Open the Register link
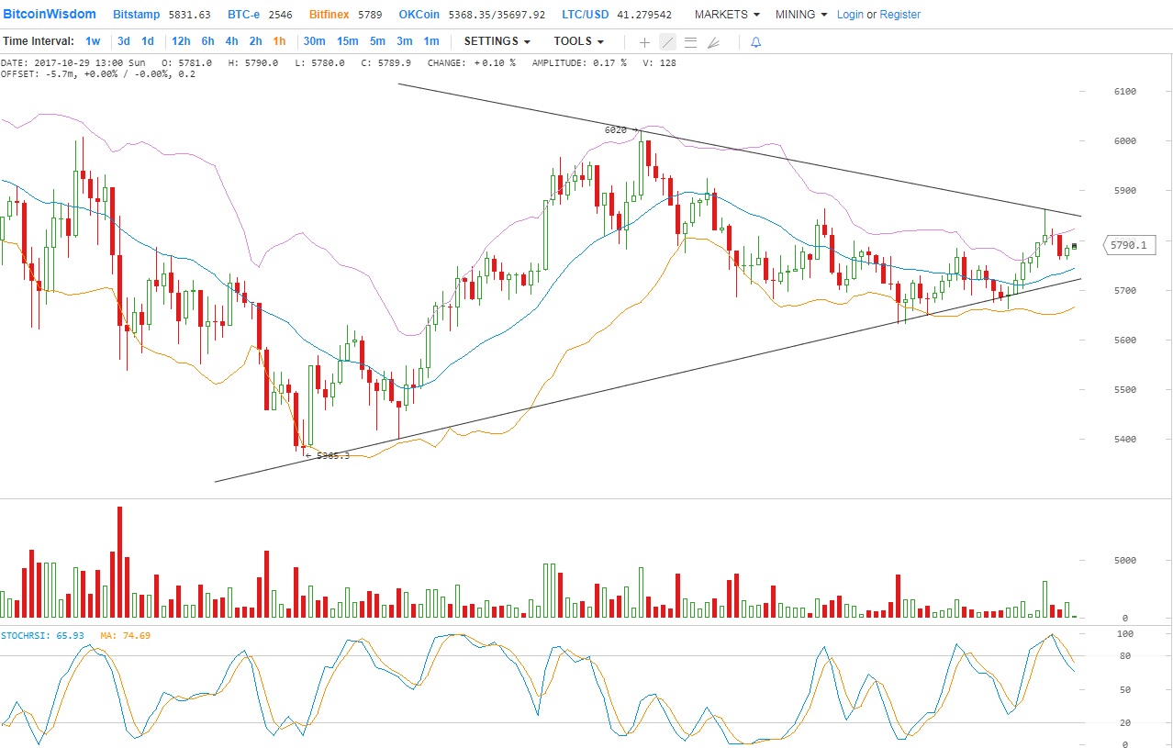The image size is (1173, 748). 899,15
